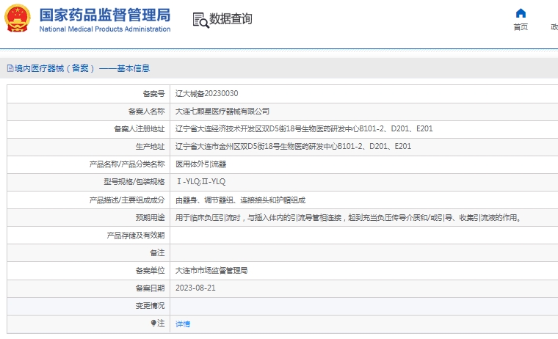The image size is (558, 339).
Task: Select record number 辽大械备20230030
Action: tap(207, 93)
